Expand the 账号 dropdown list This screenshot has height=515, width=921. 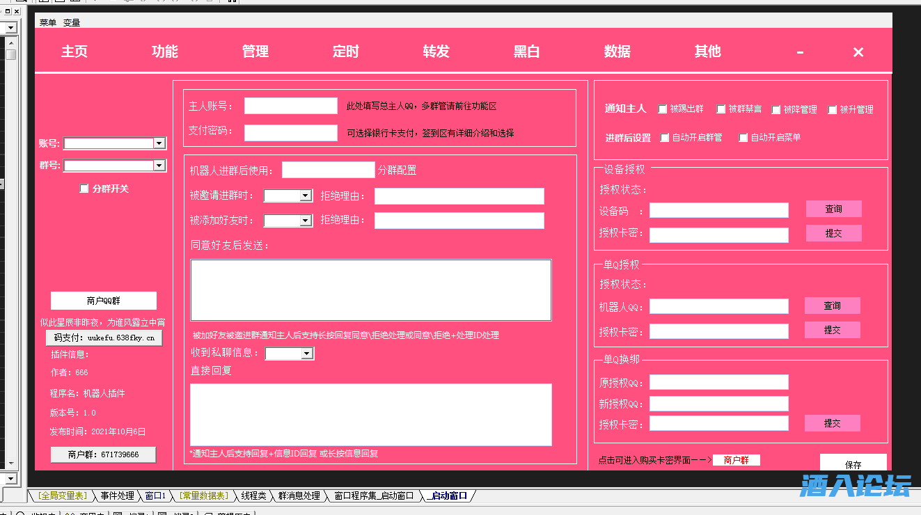pyautogui.click(x=159, y=143)
